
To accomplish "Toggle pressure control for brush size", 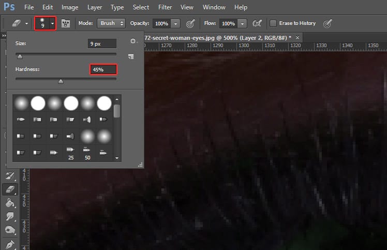I will click(x=328, y=23).
